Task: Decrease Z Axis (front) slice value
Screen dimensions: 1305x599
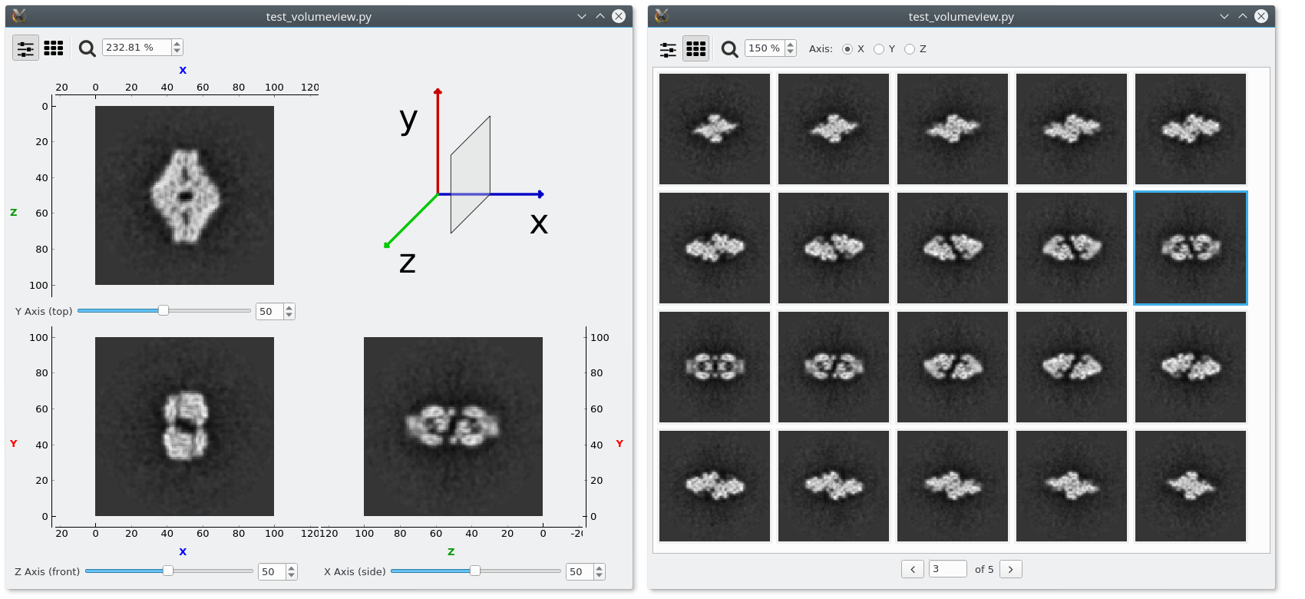Action: click(292, 576)
